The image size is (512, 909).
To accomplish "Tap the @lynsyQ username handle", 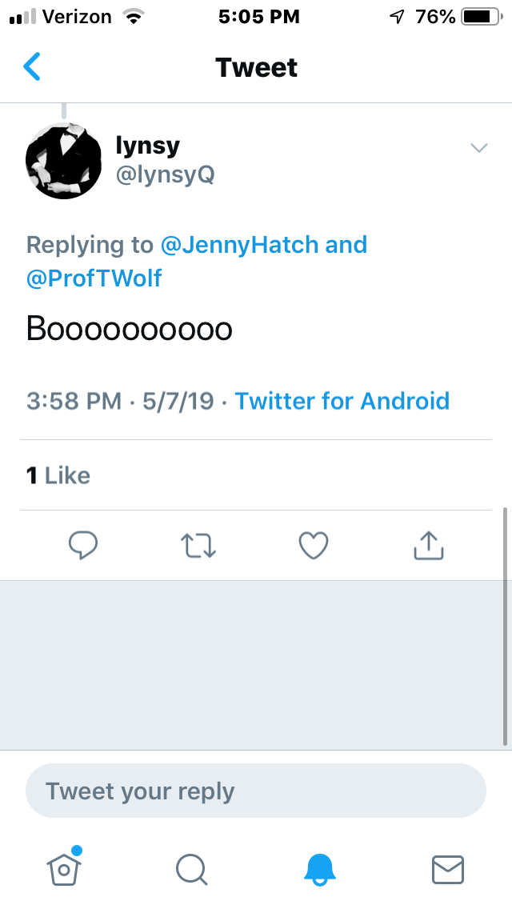I will pyautogui.click(x=166, y=174).
